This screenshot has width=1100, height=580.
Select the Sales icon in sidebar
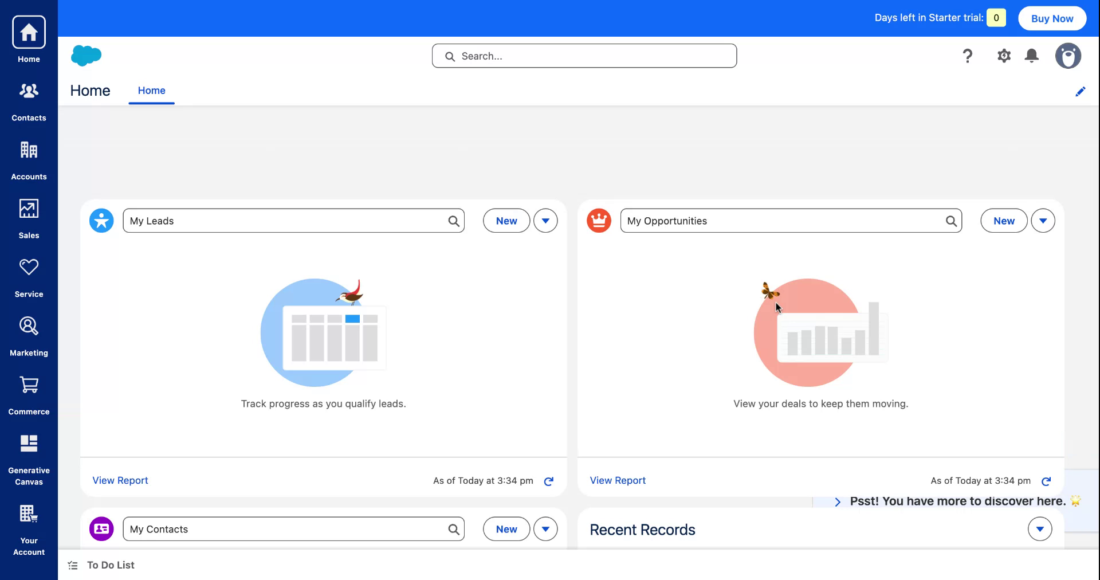[x=29, y=217]
